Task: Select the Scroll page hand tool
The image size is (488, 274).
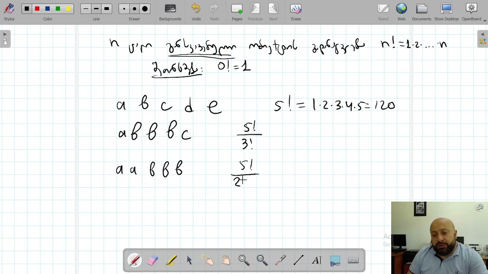Action: 226,260
